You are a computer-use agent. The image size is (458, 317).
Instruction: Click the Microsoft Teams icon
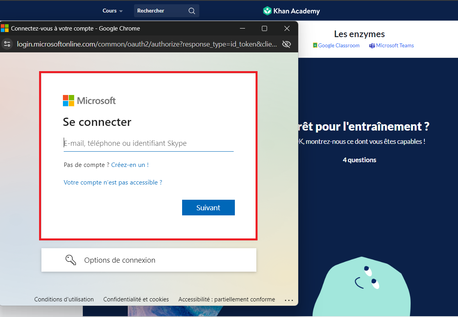pos(372,46)
